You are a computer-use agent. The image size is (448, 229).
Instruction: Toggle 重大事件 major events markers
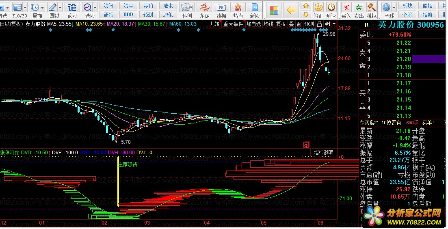tap(234, 24)
